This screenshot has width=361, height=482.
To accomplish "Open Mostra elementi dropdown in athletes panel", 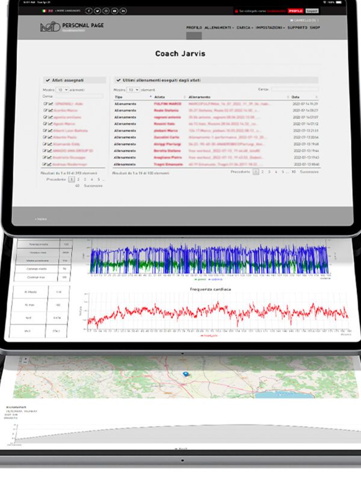I will coord(63,89).
